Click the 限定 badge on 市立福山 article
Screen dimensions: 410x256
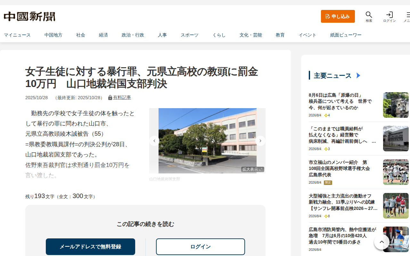328,183
